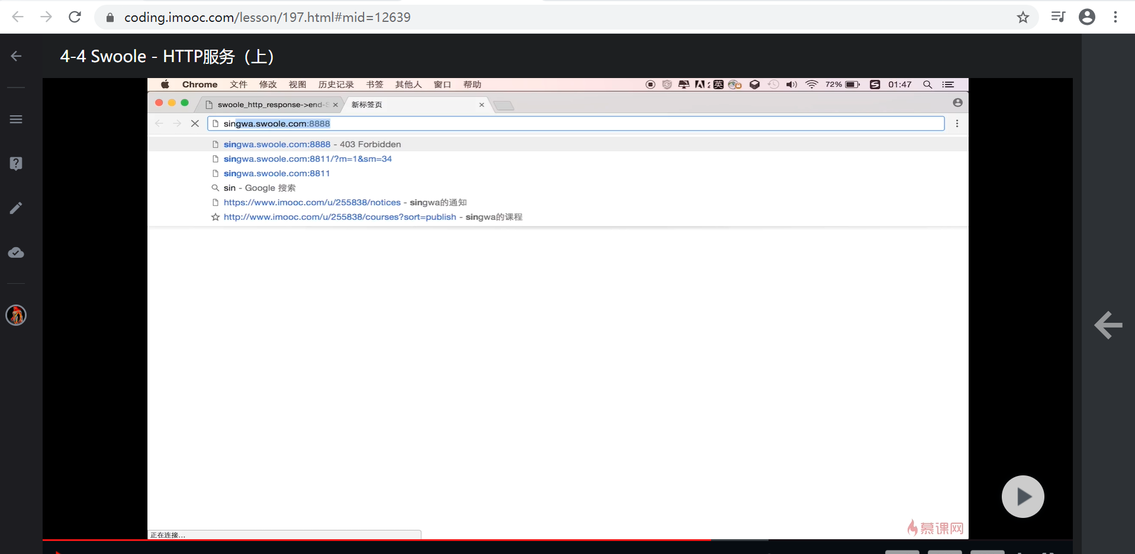Open the outer browser's profile avatar
Image resolution: width=1135 pixels, height=554 pixels.
coord(1087,17)
